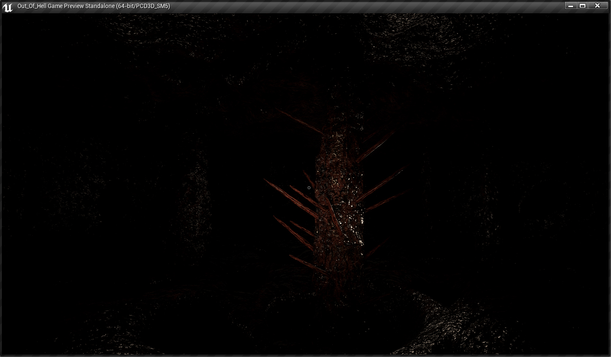Click the Out_Of_Hell Game Preview title text

click(x=93, y=6)
